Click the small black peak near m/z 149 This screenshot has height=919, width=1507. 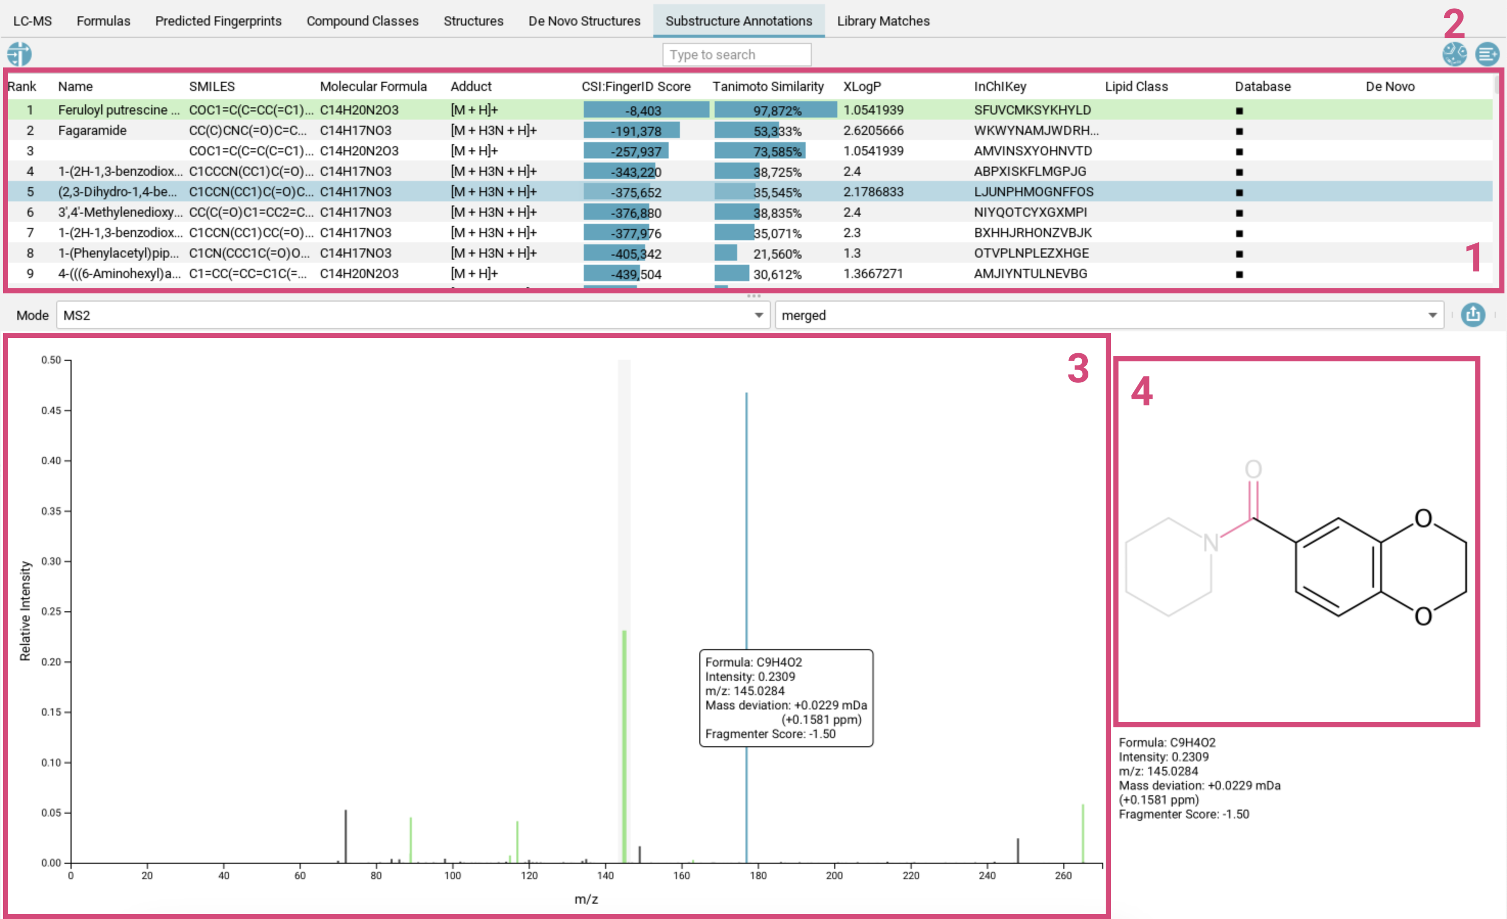coord(640,854)
